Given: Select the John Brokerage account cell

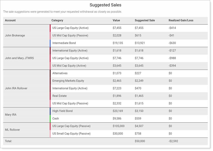Looking at the screenshot, I should pos(15,36).
